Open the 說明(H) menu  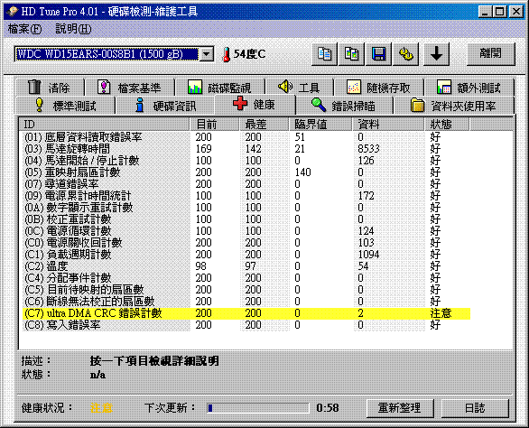coord(73,29)
